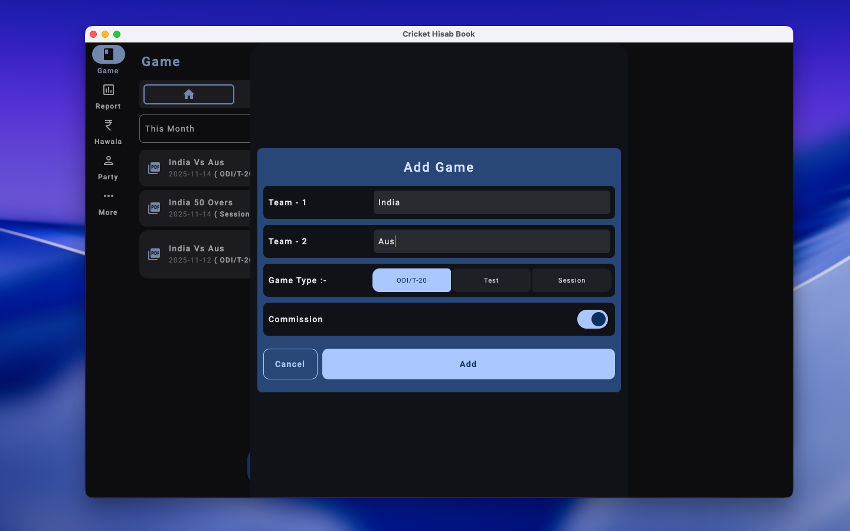850x531 pixels.
Task: Click the Game Type label
Action: click(x=297, y=280)
